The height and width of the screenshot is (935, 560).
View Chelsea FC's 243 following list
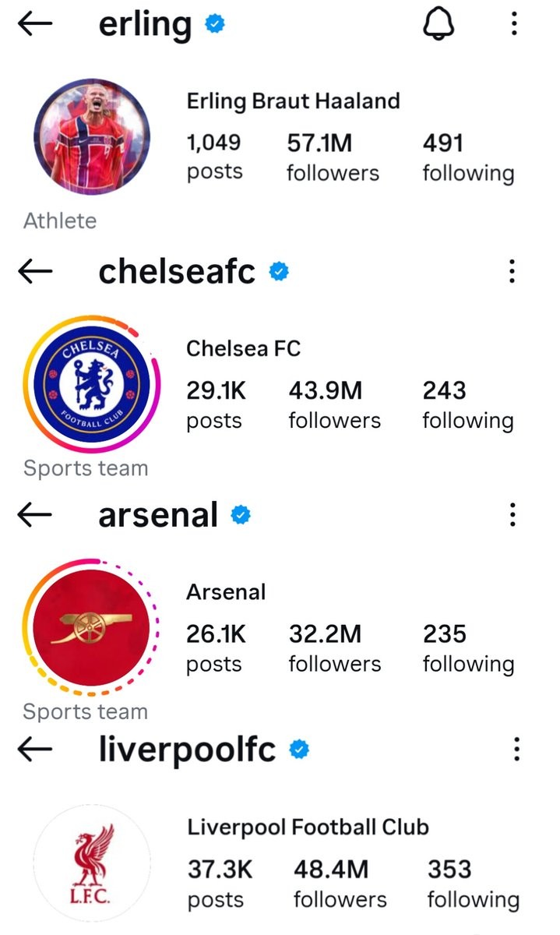pos(468,404)
